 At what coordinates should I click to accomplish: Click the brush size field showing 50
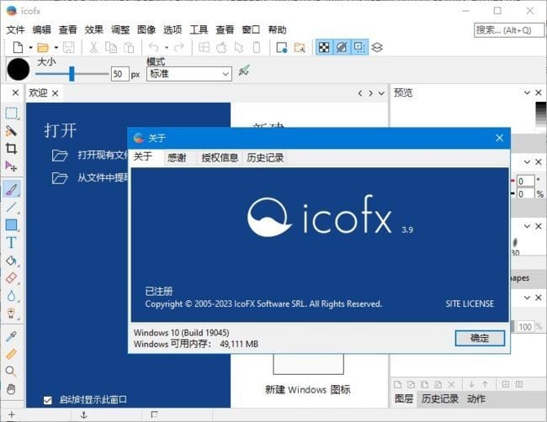120,74
